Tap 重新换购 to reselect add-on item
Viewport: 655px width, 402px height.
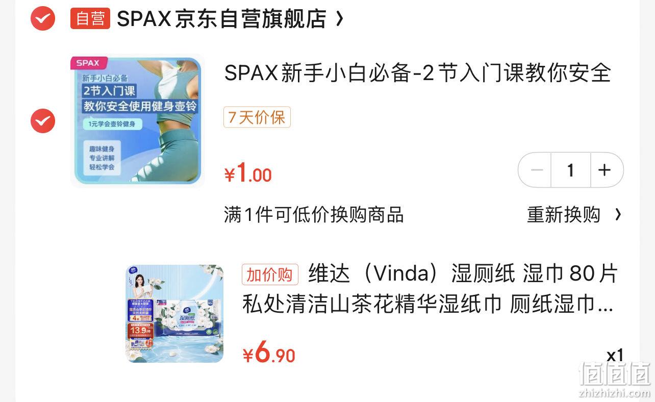(x=564, y=215)
